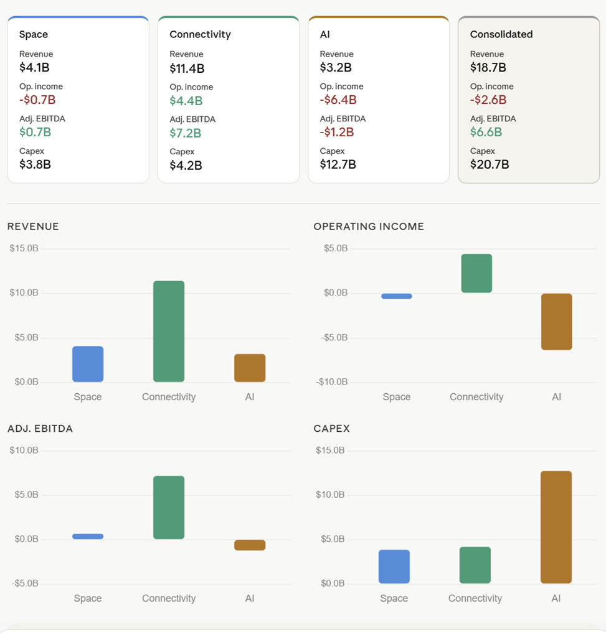Viewport: 606px width, 634px height.
Task: Click AI operating income -$6.4B
Action: (x=338, y=100)
